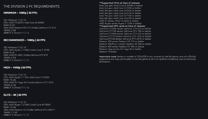This screenshot has width=208, height=119.
Task: Click 'THE DIVISION 2 PC REQUIREMENTS' title
Action: [x=32, y=6]
